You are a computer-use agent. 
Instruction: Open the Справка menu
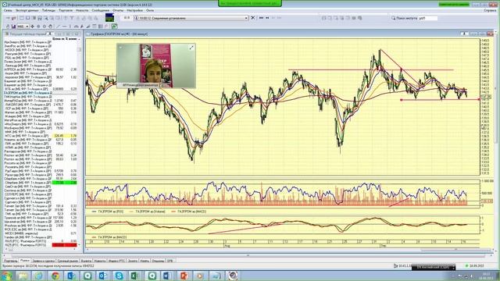coord(490,10)
